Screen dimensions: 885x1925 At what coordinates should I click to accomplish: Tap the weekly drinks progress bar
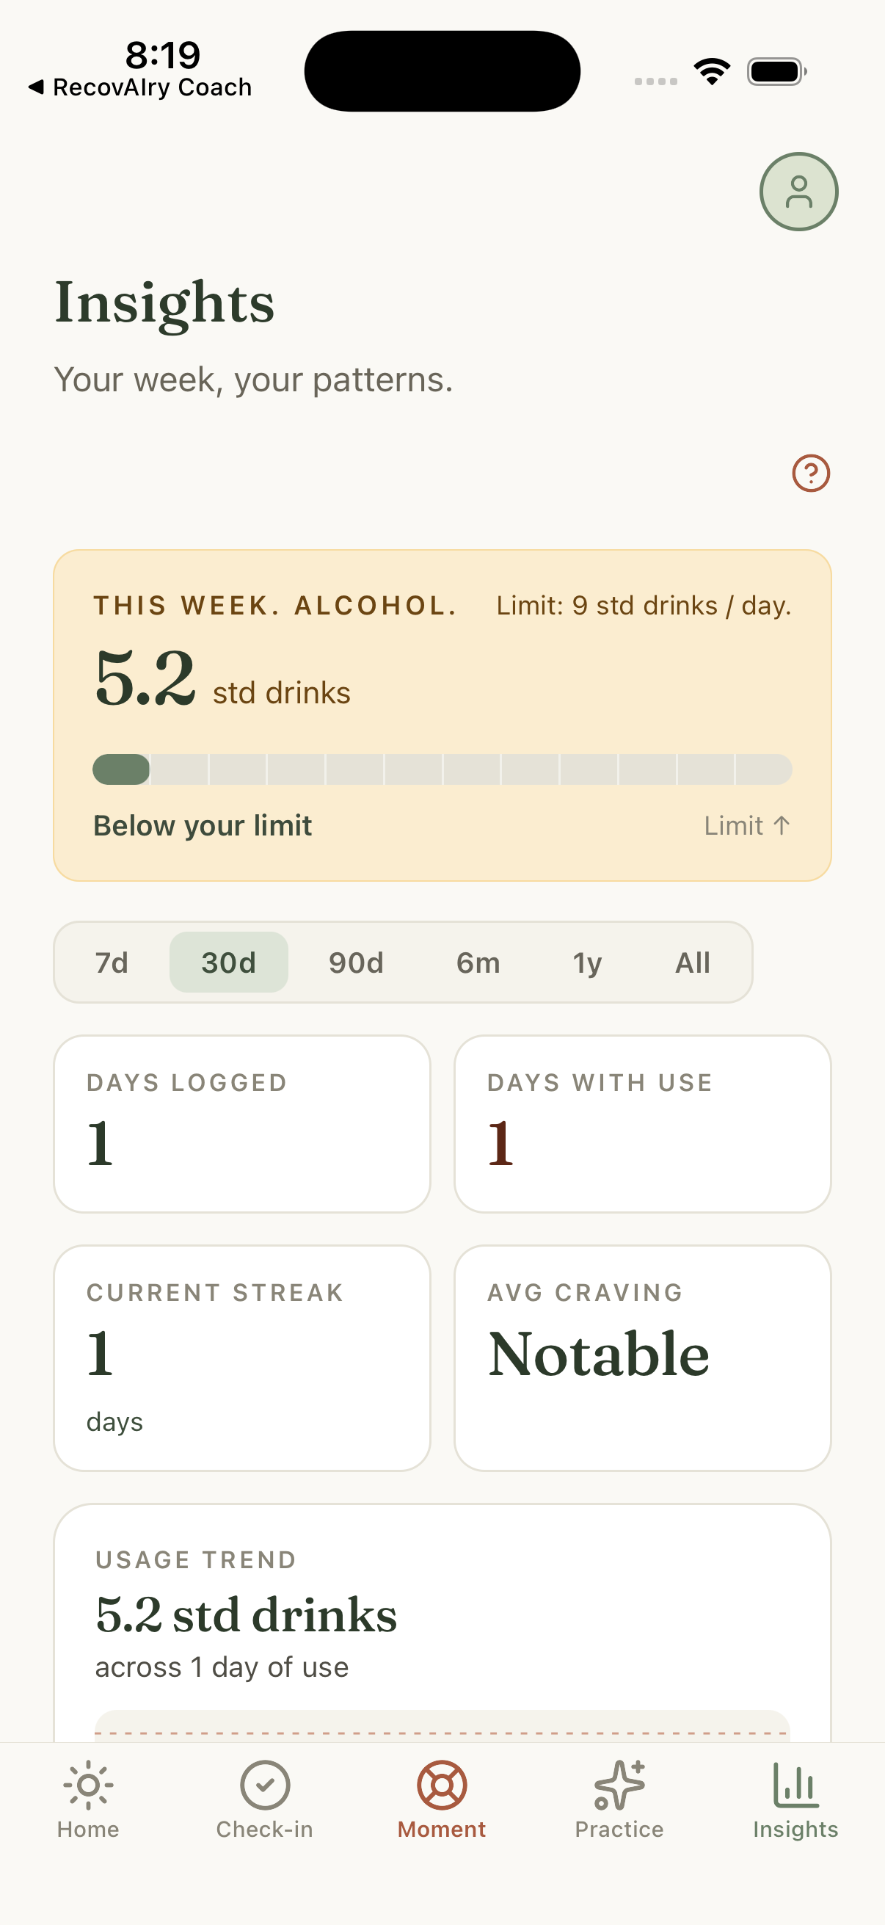pyautogui.click(x=442, y=769)
